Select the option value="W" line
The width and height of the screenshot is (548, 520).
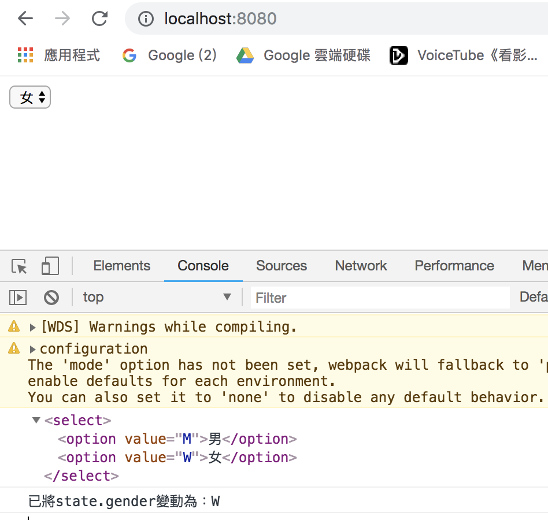(177, 458)
